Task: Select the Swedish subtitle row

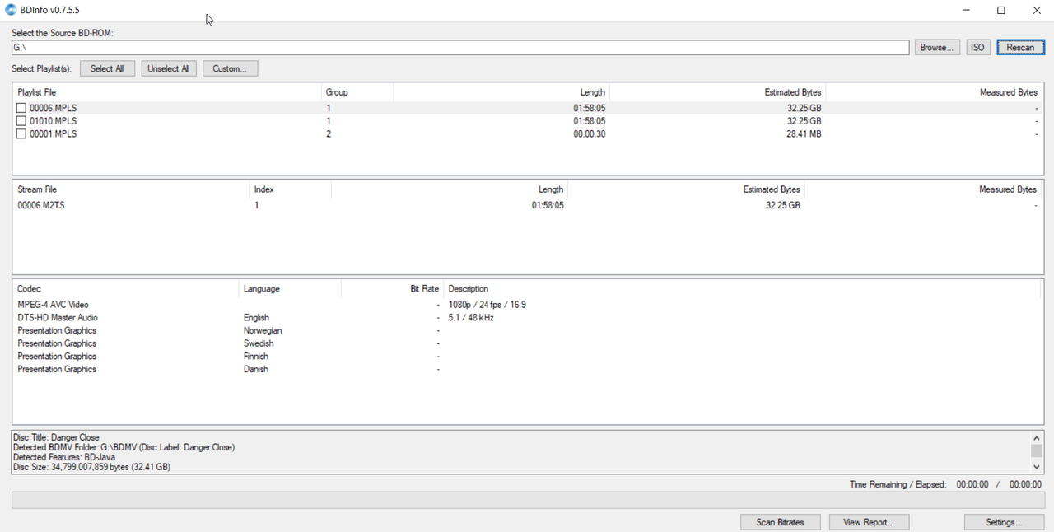Action: point(527,343)
